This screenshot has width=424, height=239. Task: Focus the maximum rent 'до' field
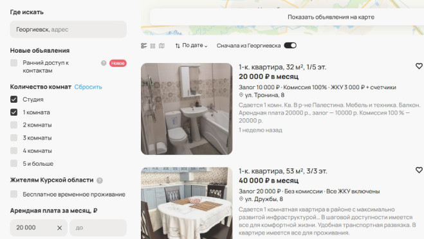98,227
